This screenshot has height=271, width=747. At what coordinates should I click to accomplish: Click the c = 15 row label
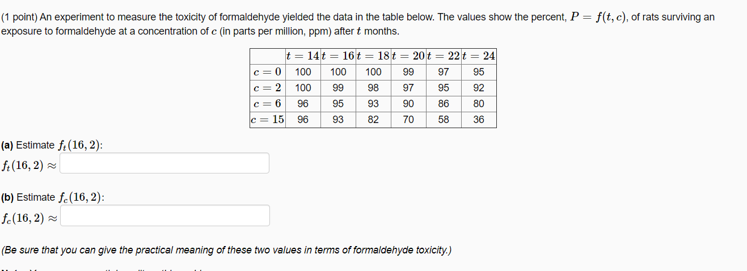[268, 120]
